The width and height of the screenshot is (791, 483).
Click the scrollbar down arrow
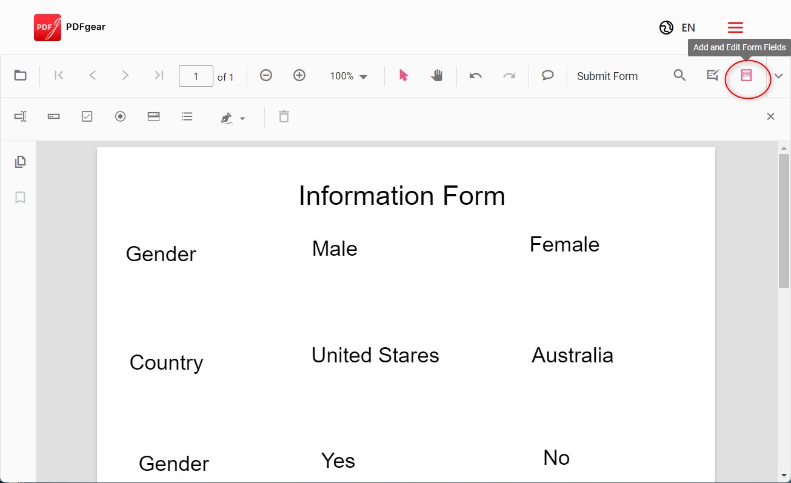coord(784,475)
